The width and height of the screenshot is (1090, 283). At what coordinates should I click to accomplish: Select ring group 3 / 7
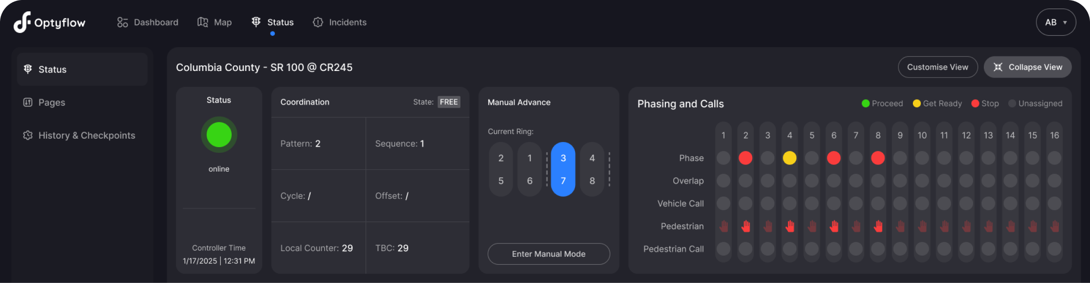(563, 169)
